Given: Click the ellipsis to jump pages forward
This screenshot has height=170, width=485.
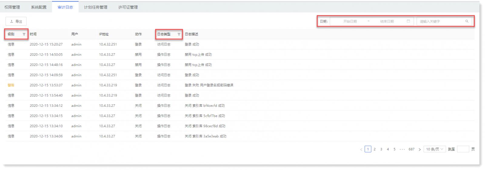Looking at the screenshot, I should (402, 149).
